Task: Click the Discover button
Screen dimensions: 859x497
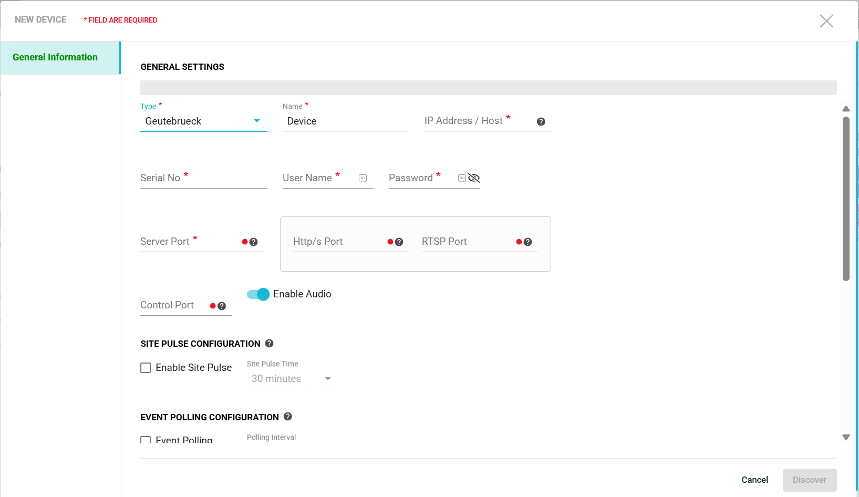Action: pos(809,480)
